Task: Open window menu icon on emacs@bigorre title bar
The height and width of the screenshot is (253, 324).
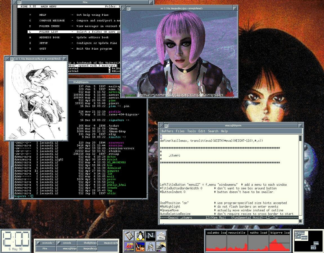Action: tap(166, 125)
